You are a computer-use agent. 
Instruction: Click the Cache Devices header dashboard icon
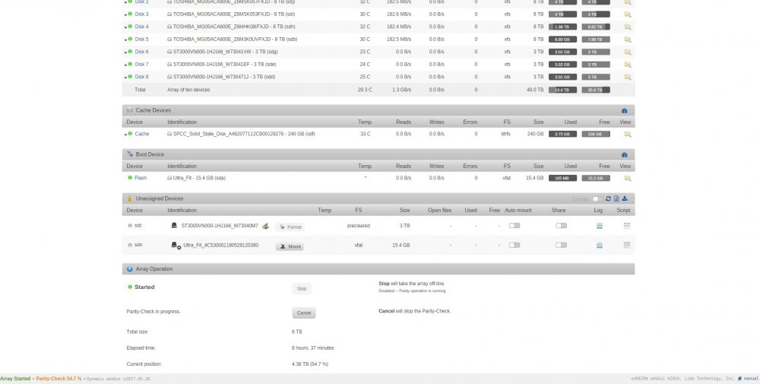(x=624, y=110)
